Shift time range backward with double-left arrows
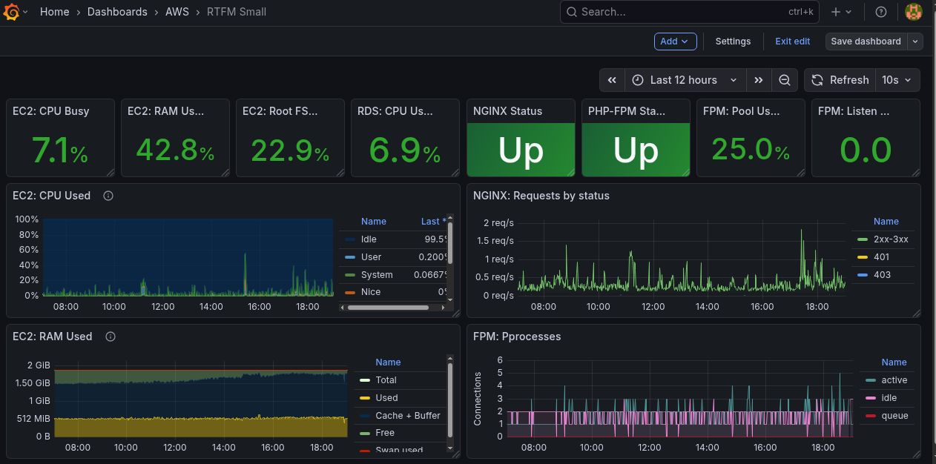This screenshot has height=464, width=936. coord(612,80)
